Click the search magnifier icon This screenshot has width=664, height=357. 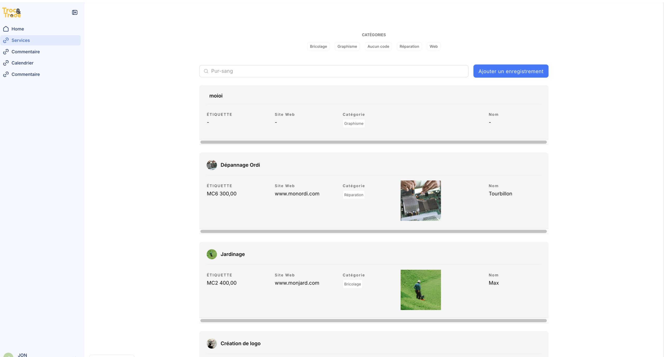(x=206, y=71)
